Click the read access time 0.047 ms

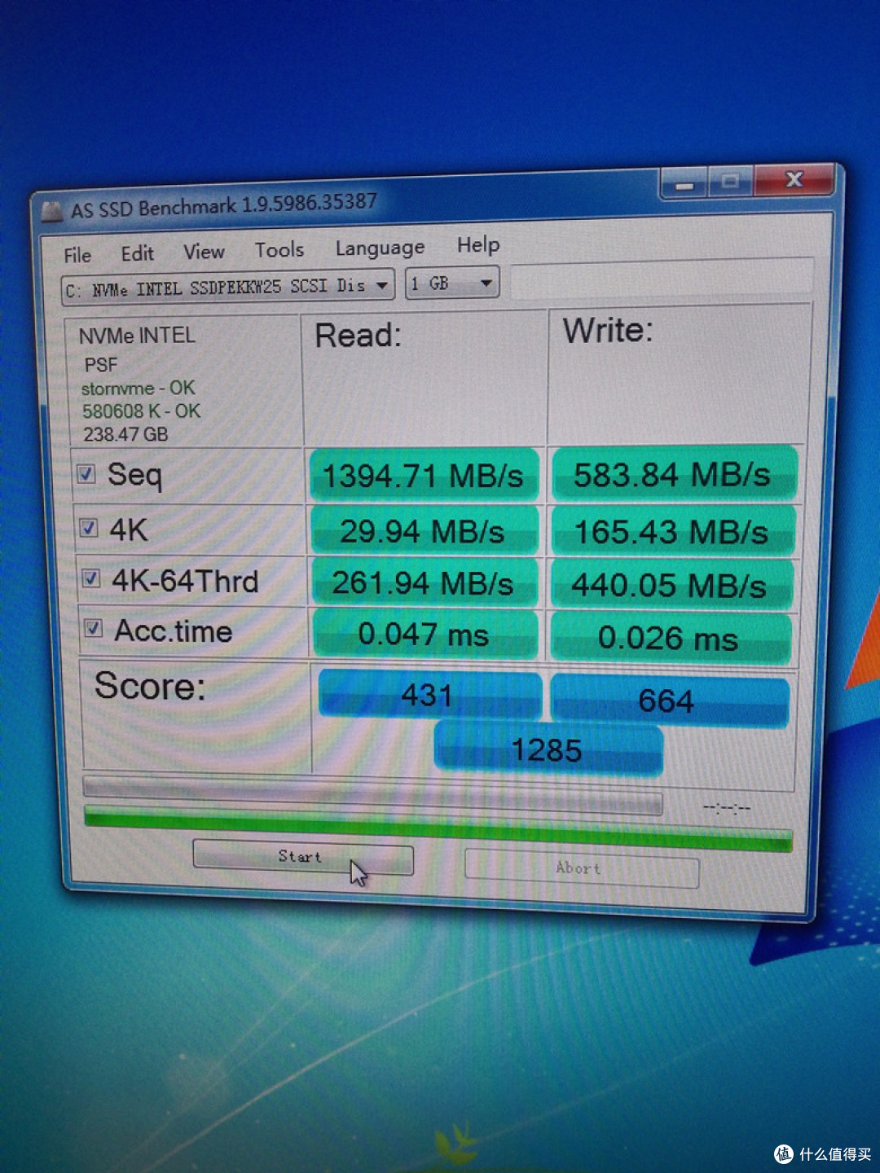point(426,634)
